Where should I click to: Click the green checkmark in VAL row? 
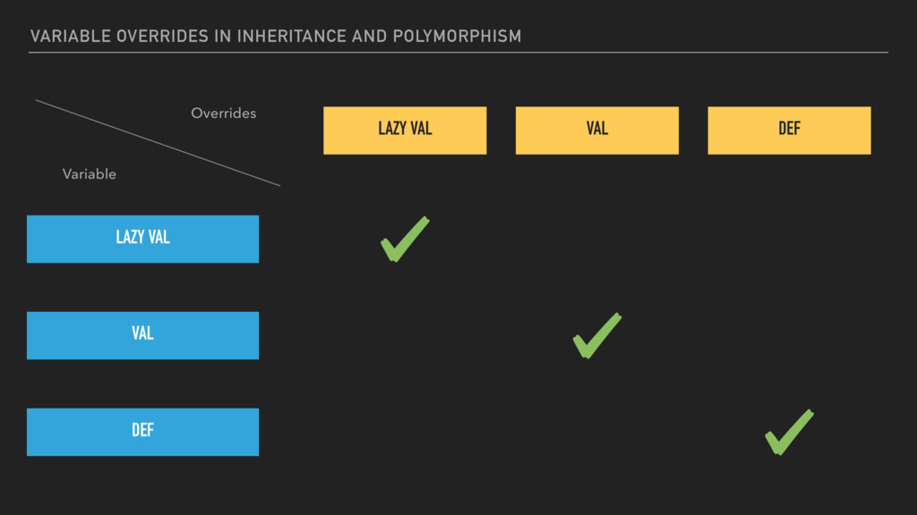tap(597, 335)
